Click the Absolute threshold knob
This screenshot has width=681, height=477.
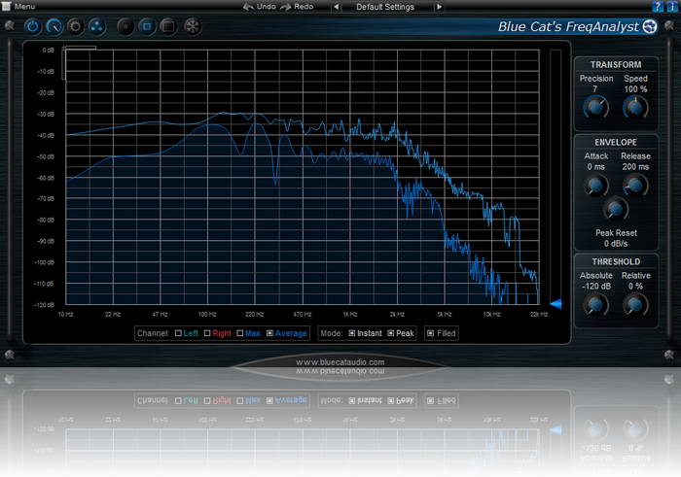tap(595, 304)
